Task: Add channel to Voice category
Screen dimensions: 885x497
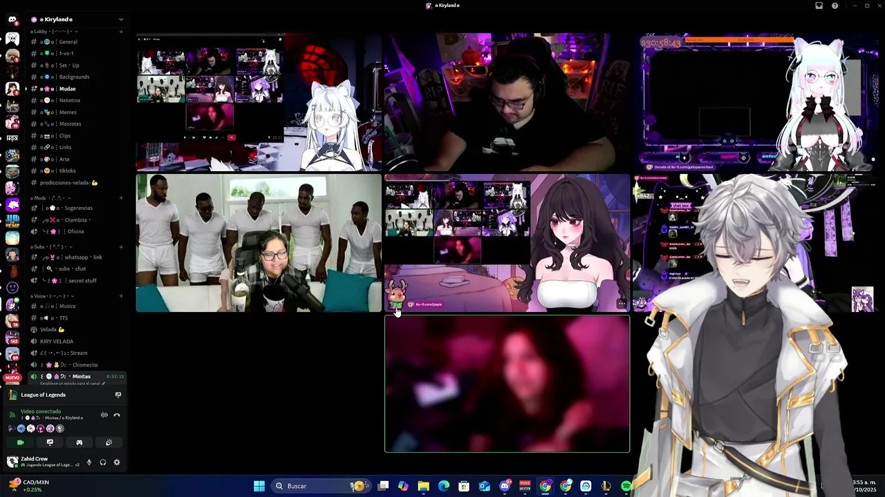Action: (121, 296)
